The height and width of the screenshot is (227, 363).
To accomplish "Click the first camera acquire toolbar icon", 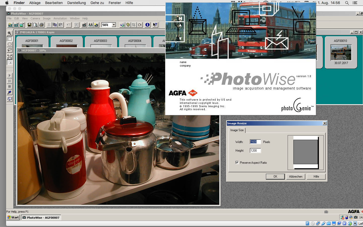I will [10, 25].
